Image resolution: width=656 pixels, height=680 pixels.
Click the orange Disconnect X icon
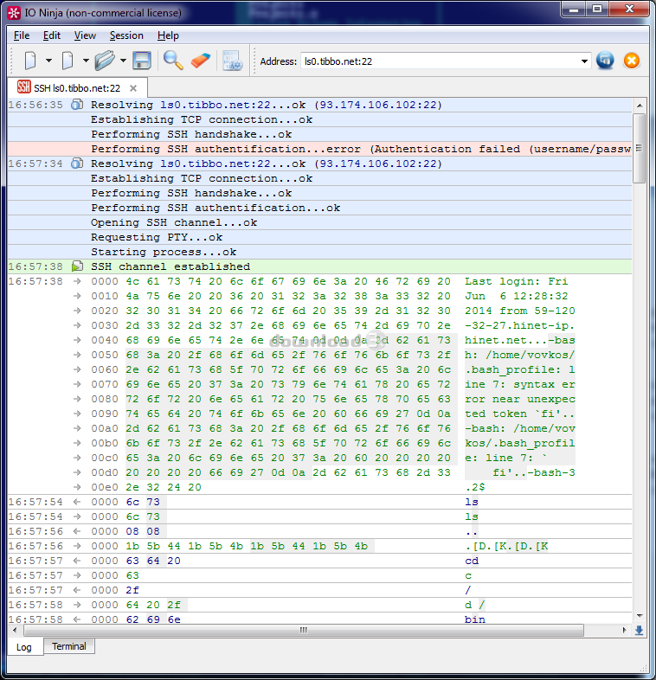[x=632, y=61]
